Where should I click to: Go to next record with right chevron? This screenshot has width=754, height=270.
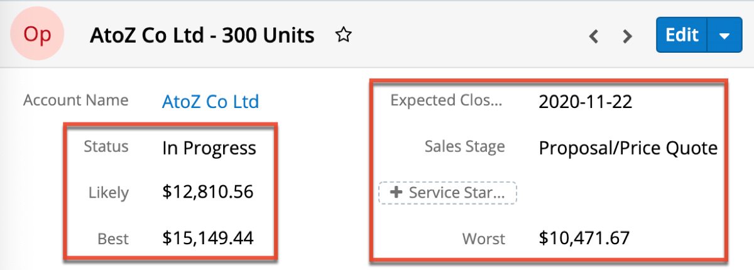tap(626, 36)
